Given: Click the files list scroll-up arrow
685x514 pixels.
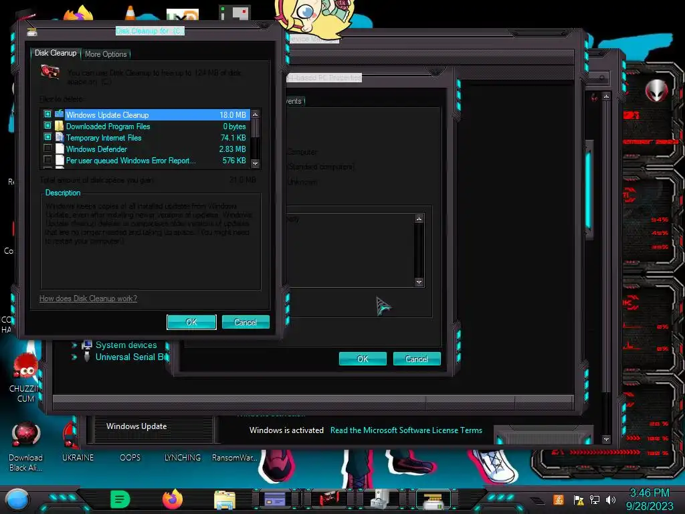Looking at the screenshot, I should [256, 114].
